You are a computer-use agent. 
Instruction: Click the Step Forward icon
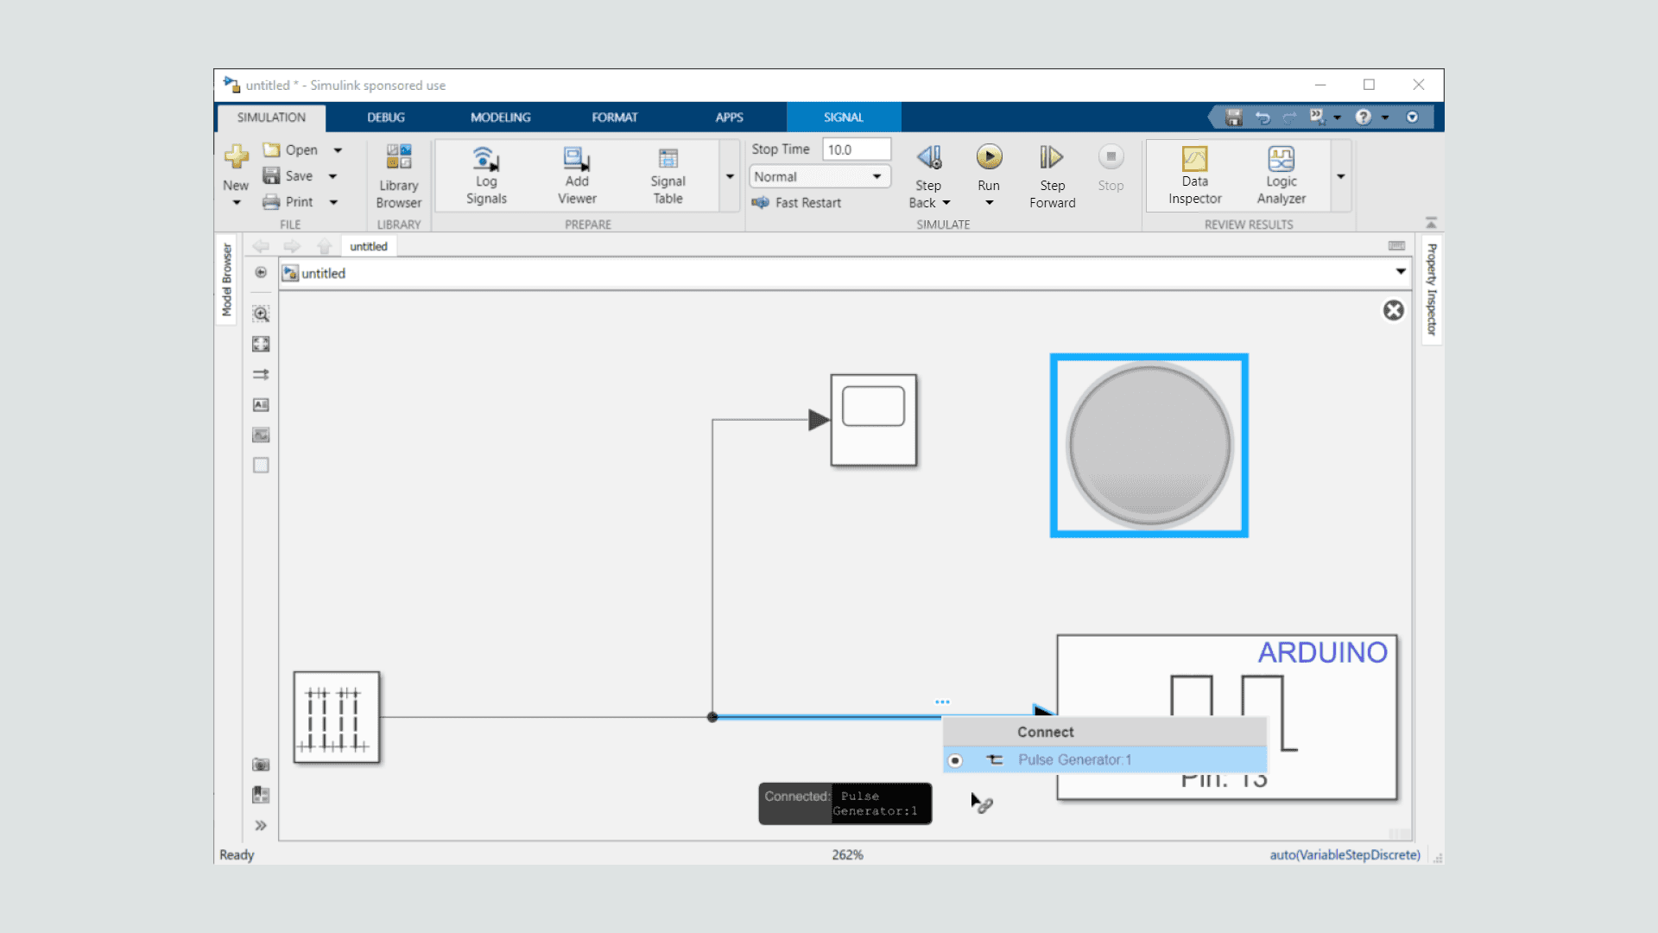(1051, 157)
